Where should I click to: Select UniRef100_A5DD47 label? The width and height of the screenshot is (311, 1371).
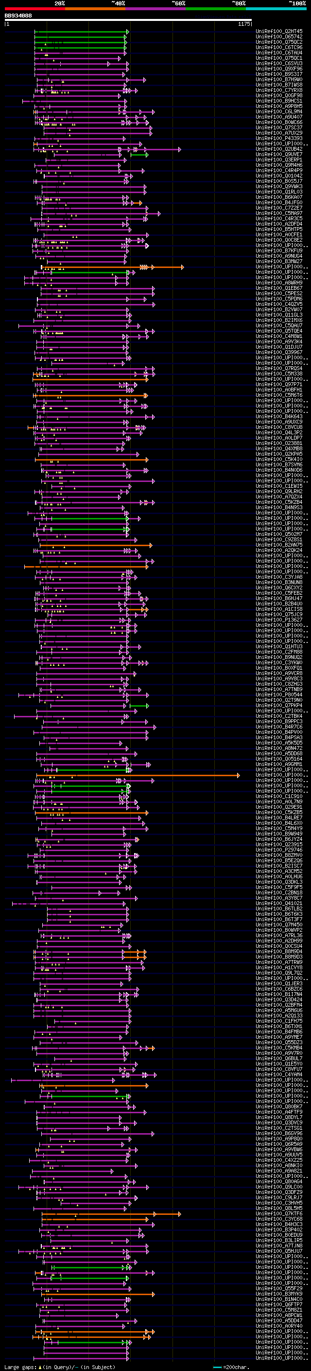279,1320
